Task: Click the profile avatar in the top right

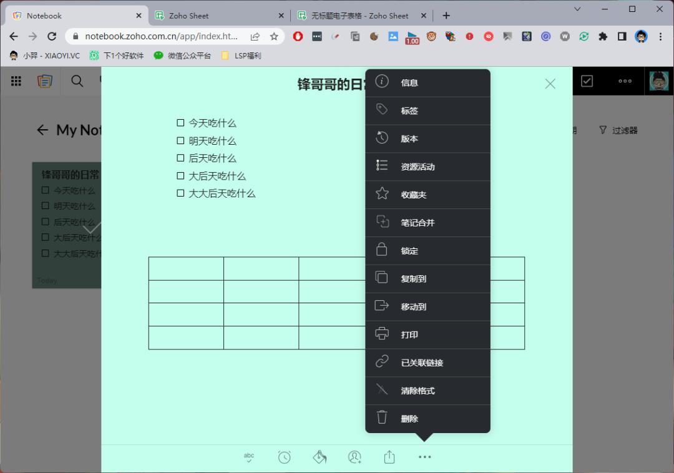Action: 658,81
